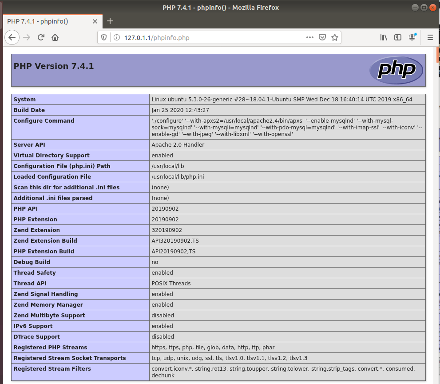The width and height of the screenshot is (440, 384).
Task: Click the DTrace Support label
Action: pos(37,337)
